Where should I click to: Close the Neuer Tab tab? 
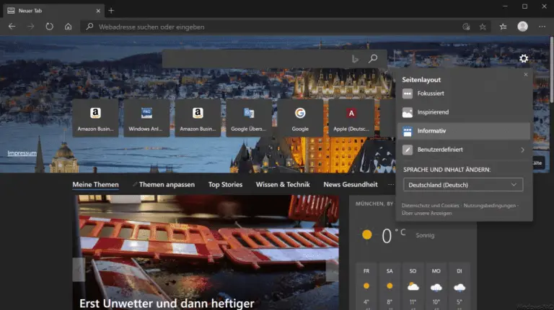click(x=98, y=11)
